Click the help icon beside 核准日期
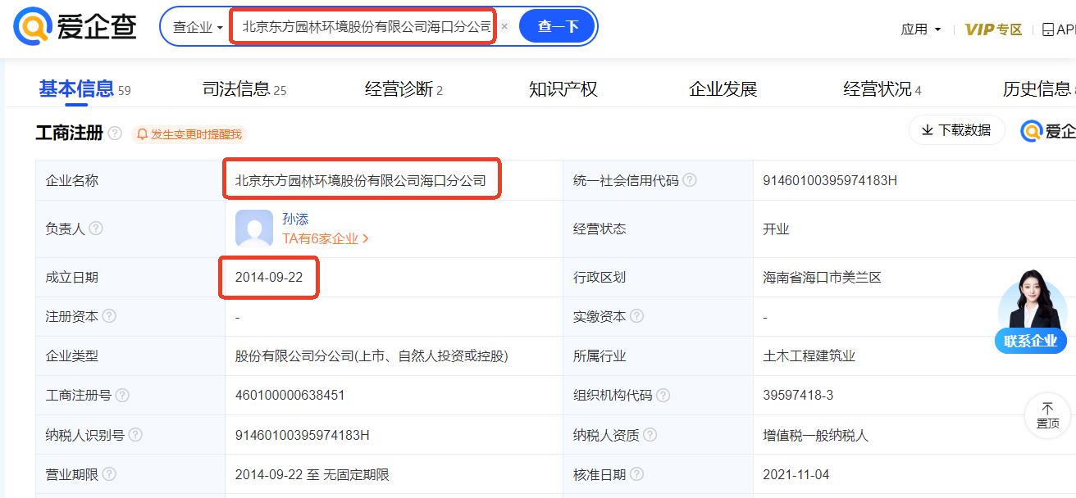Screen dimensions: 1076x498 pyautogui.click(x=637, y=474)
